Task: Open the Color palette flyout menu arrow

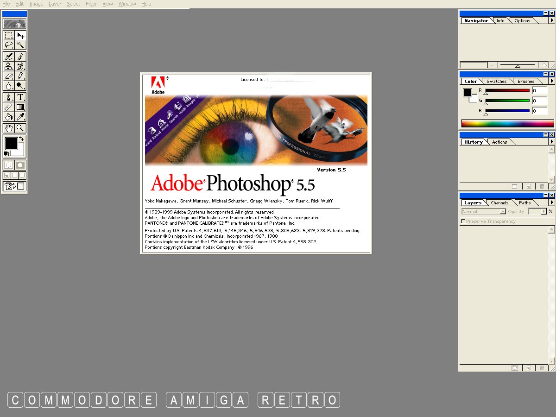Action: coord(551,81)
